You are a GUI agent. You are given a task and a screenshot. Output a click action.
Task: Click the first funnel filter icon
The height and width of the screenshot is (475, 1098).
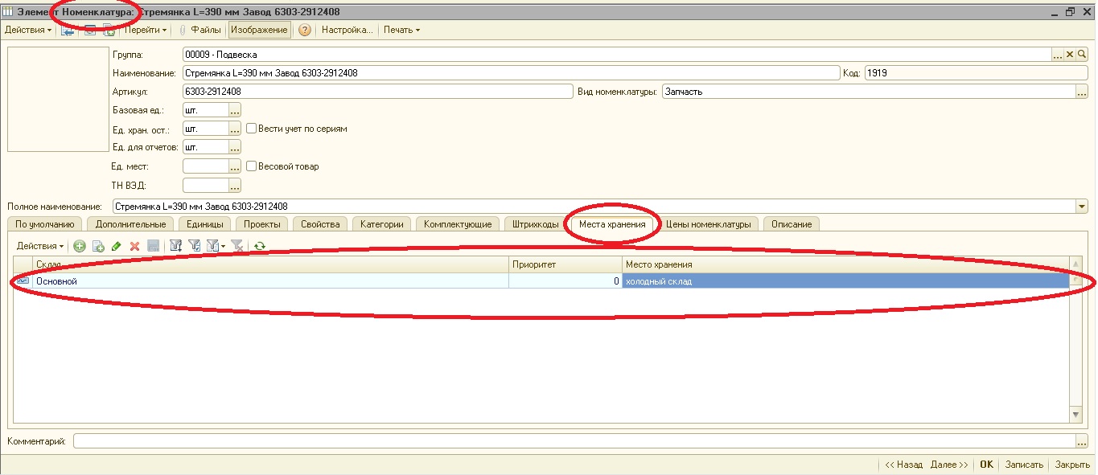(175, 246)
